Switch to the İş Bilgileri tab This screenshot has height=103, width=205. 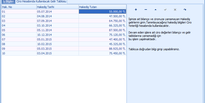click(8, 2)
